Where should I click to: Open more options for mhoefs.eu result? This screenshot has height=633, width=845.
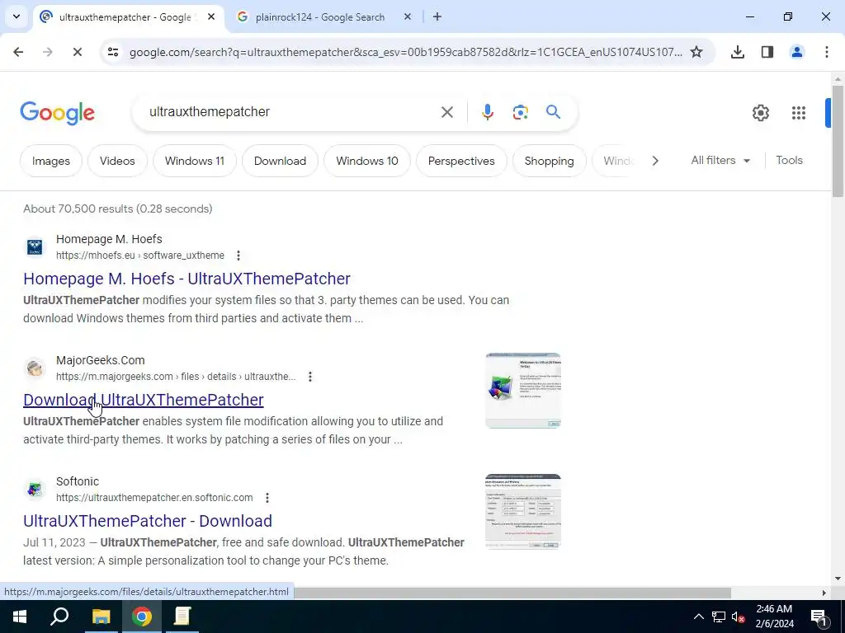coord(238,256)
